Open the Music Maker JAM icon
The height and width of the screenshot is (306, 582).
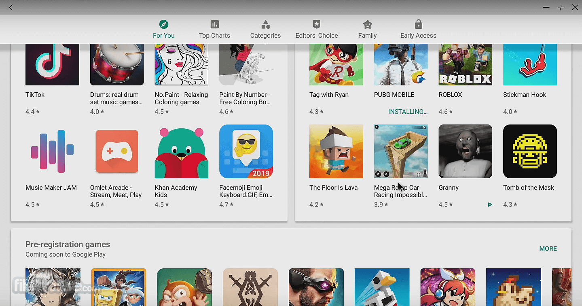(52, 151)
